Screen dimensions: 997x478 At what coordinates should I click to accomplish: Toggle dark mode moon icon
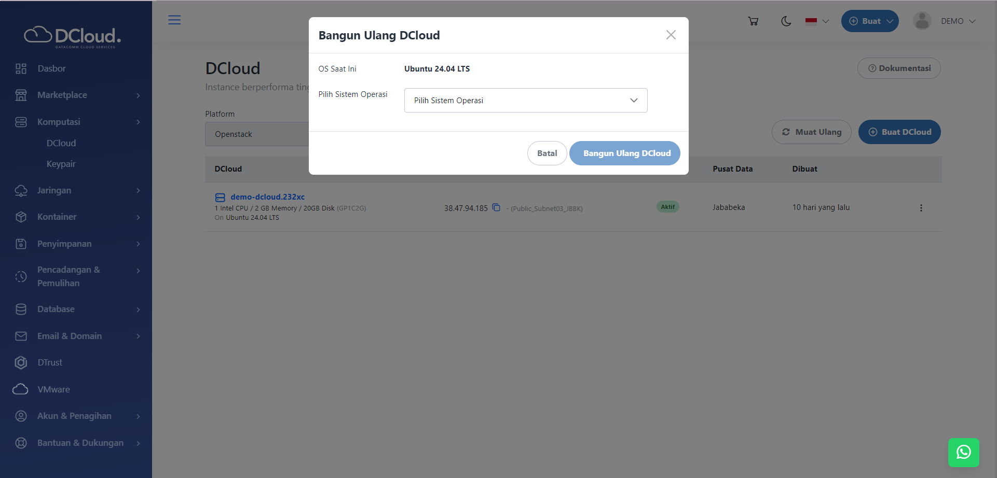786,21
